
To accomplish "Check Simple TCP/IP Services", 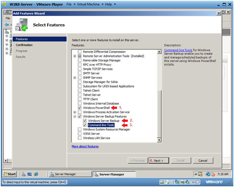I will point(80,69).
